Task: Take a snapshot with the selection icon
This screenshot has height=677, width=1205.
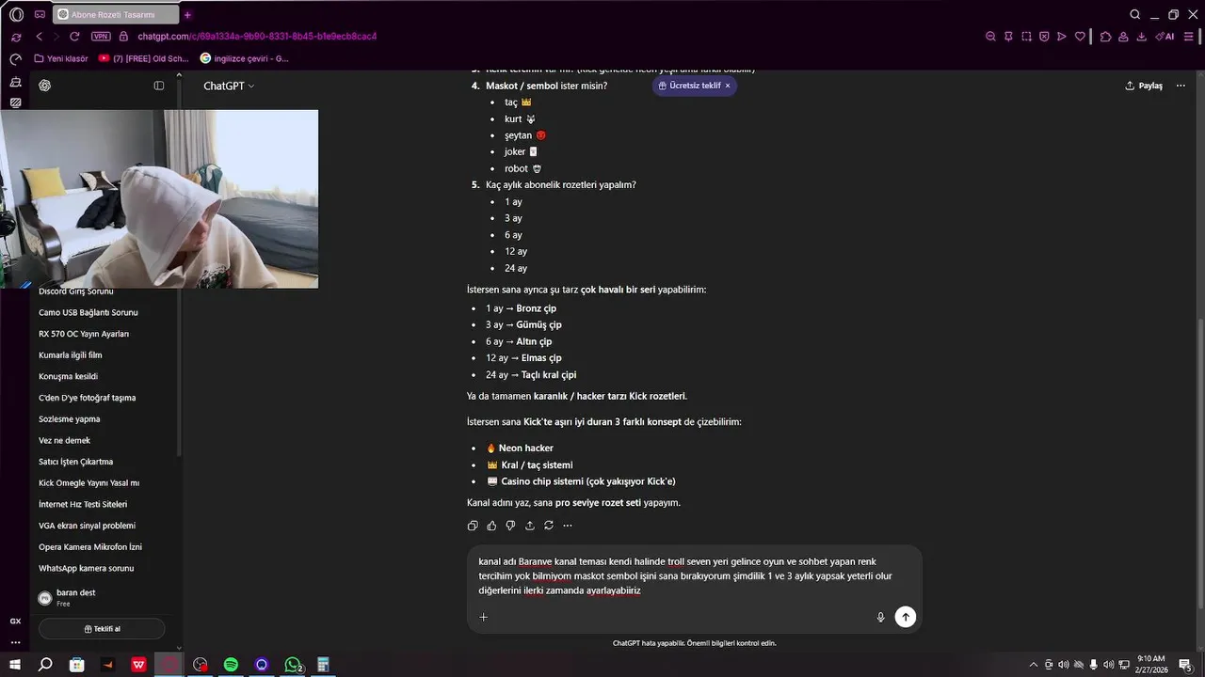Action: [x=1026, y=37]
